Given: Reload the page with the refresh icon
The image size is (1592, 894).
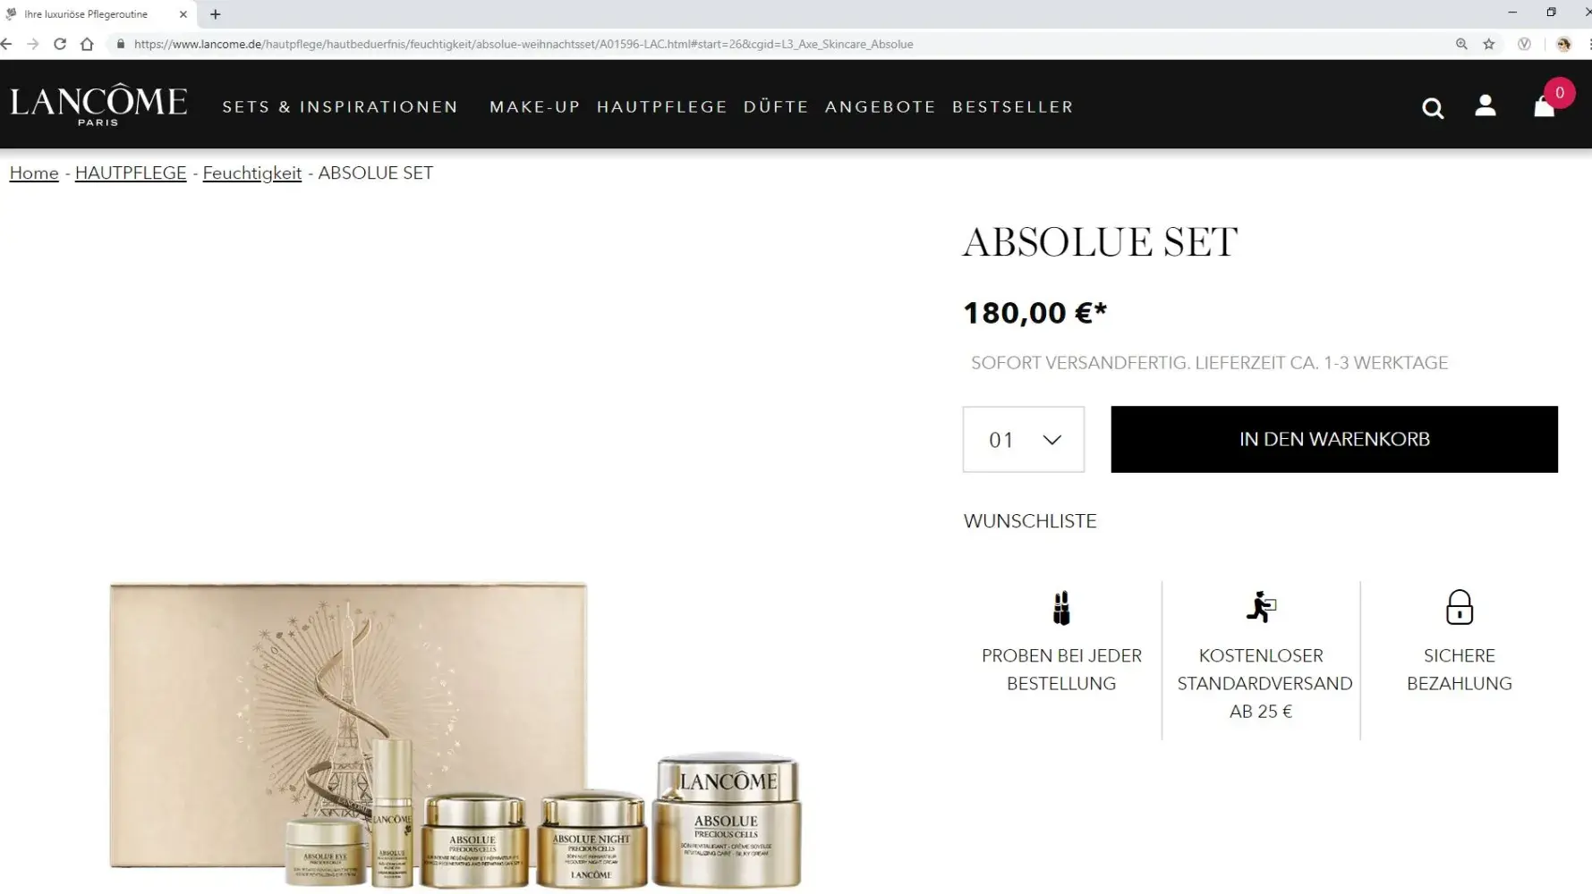Looking at the screenshot, I should coord(60,44).
